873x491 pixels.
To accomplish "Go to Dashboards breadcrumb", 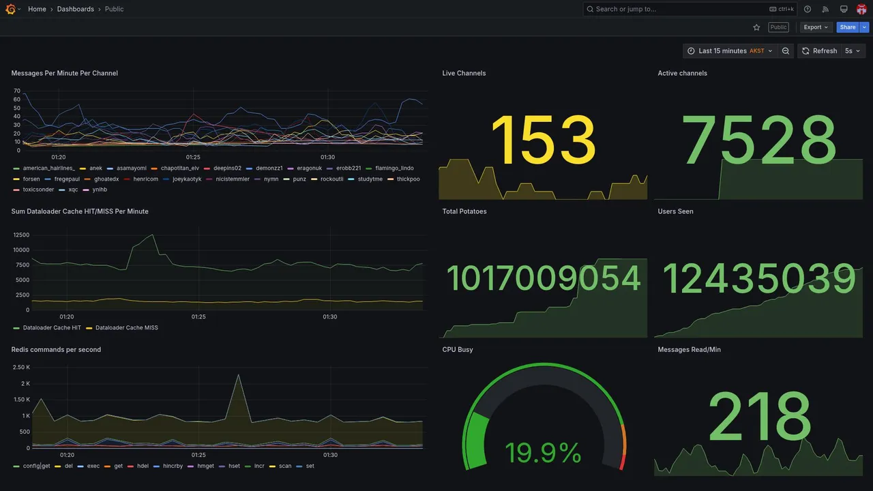I will pos(76,9).
